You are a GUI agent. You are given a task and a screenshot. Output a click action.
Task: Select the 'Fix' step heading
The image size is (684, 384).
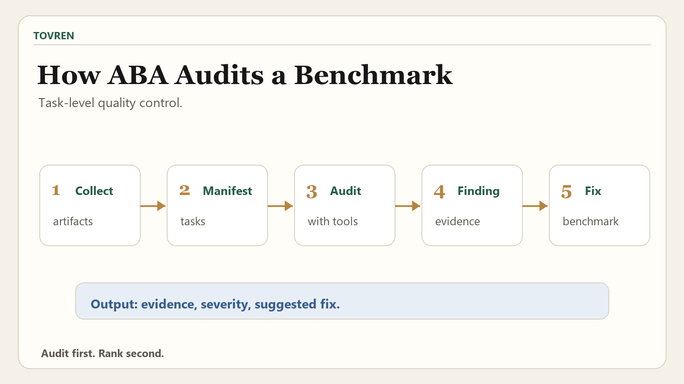coord(593,191)
